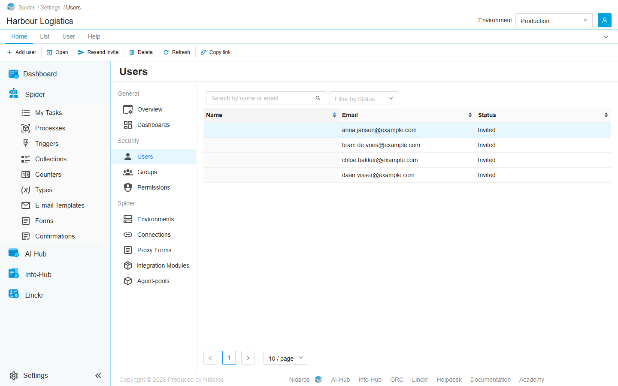
Task: Click the Copy link chain icon
Action: coord(203,52)
